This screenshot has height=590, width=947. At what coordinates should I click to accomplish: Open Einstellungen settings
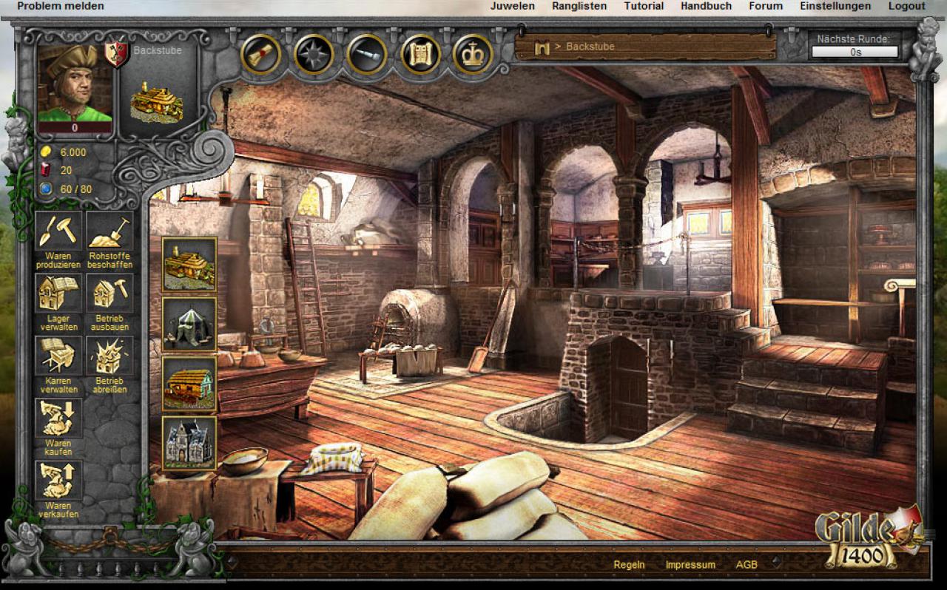coord(835,6)
